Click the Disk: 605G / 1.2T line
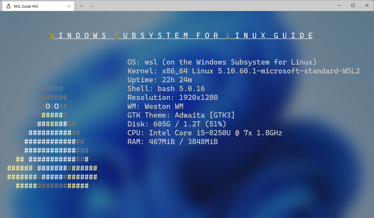Screen dimensions: 374x218 coord(177,124)
